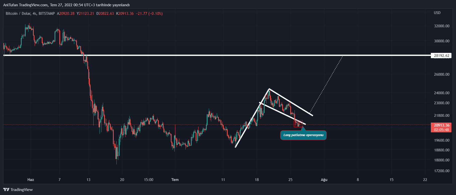Select the 'Long patlatma operasyonu' callout label
This screenshot has width=456, height=195.
coord(303,135)
